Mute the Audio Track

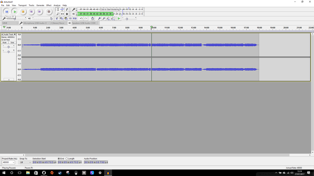point(4,42)
